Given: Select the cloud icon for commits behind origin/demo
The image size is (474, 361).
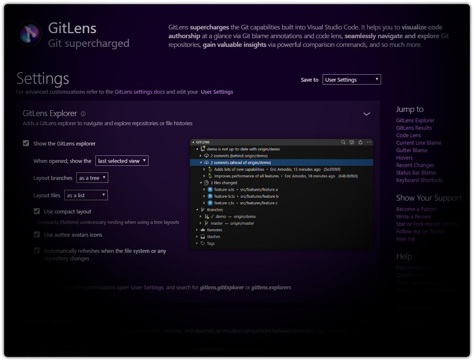Looking at the screenshot, I should tap(206, 155).
